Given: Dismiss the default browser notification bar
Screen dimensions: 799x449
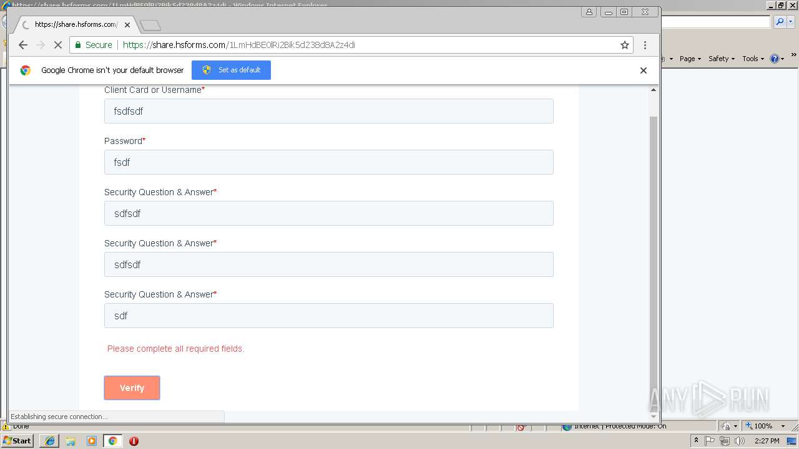Looking at the screenshot, I should tap(643, 70).
